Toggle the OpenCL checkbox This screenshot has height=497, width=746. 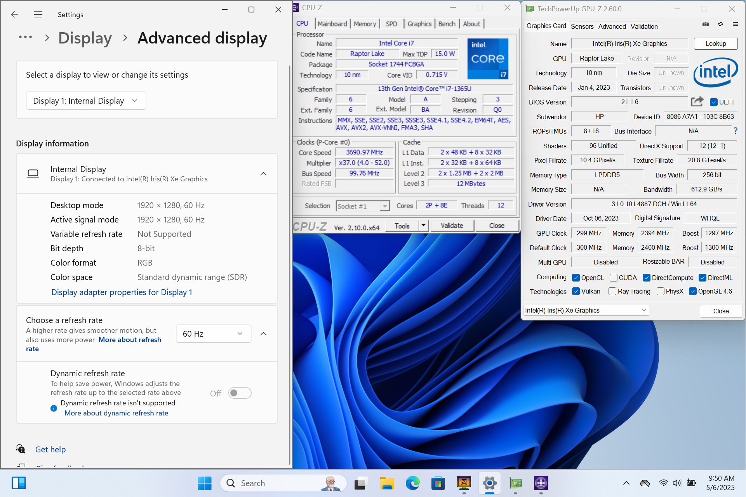(576, 278)
